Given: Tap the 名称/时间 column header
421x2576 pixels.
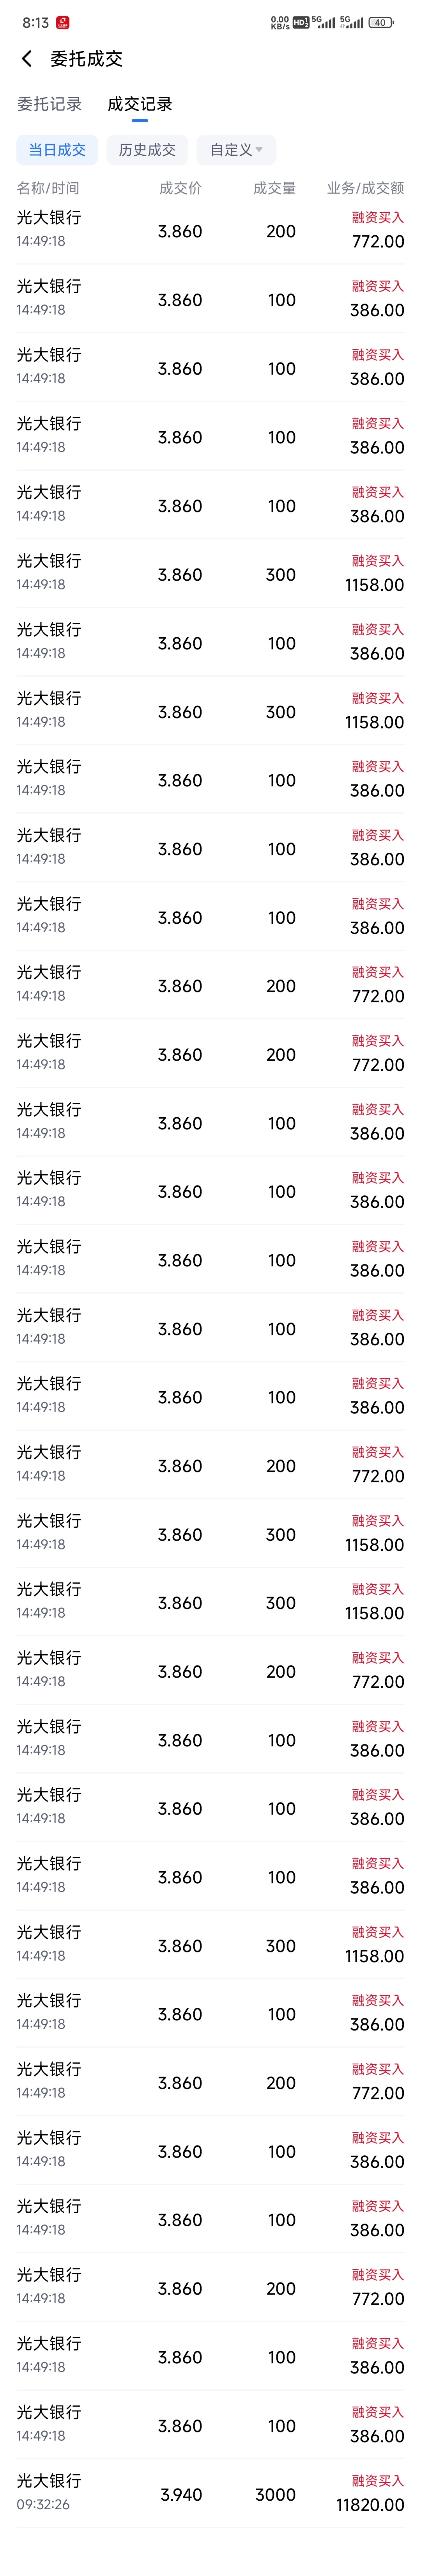Looking at the screenshot, I should pyautogui.click(x=48, y=188).
